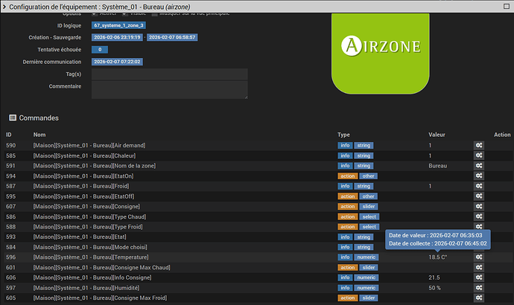Open settings gear for Froid command
Viewport: 514px width, 305px height.
pos(478,186)
